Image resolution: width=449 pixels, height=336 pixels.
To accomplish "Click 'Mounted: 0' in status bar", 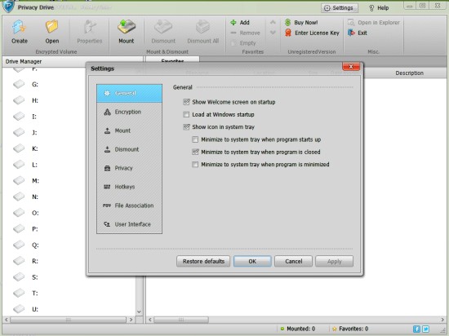I will click(x=298, y=329).
